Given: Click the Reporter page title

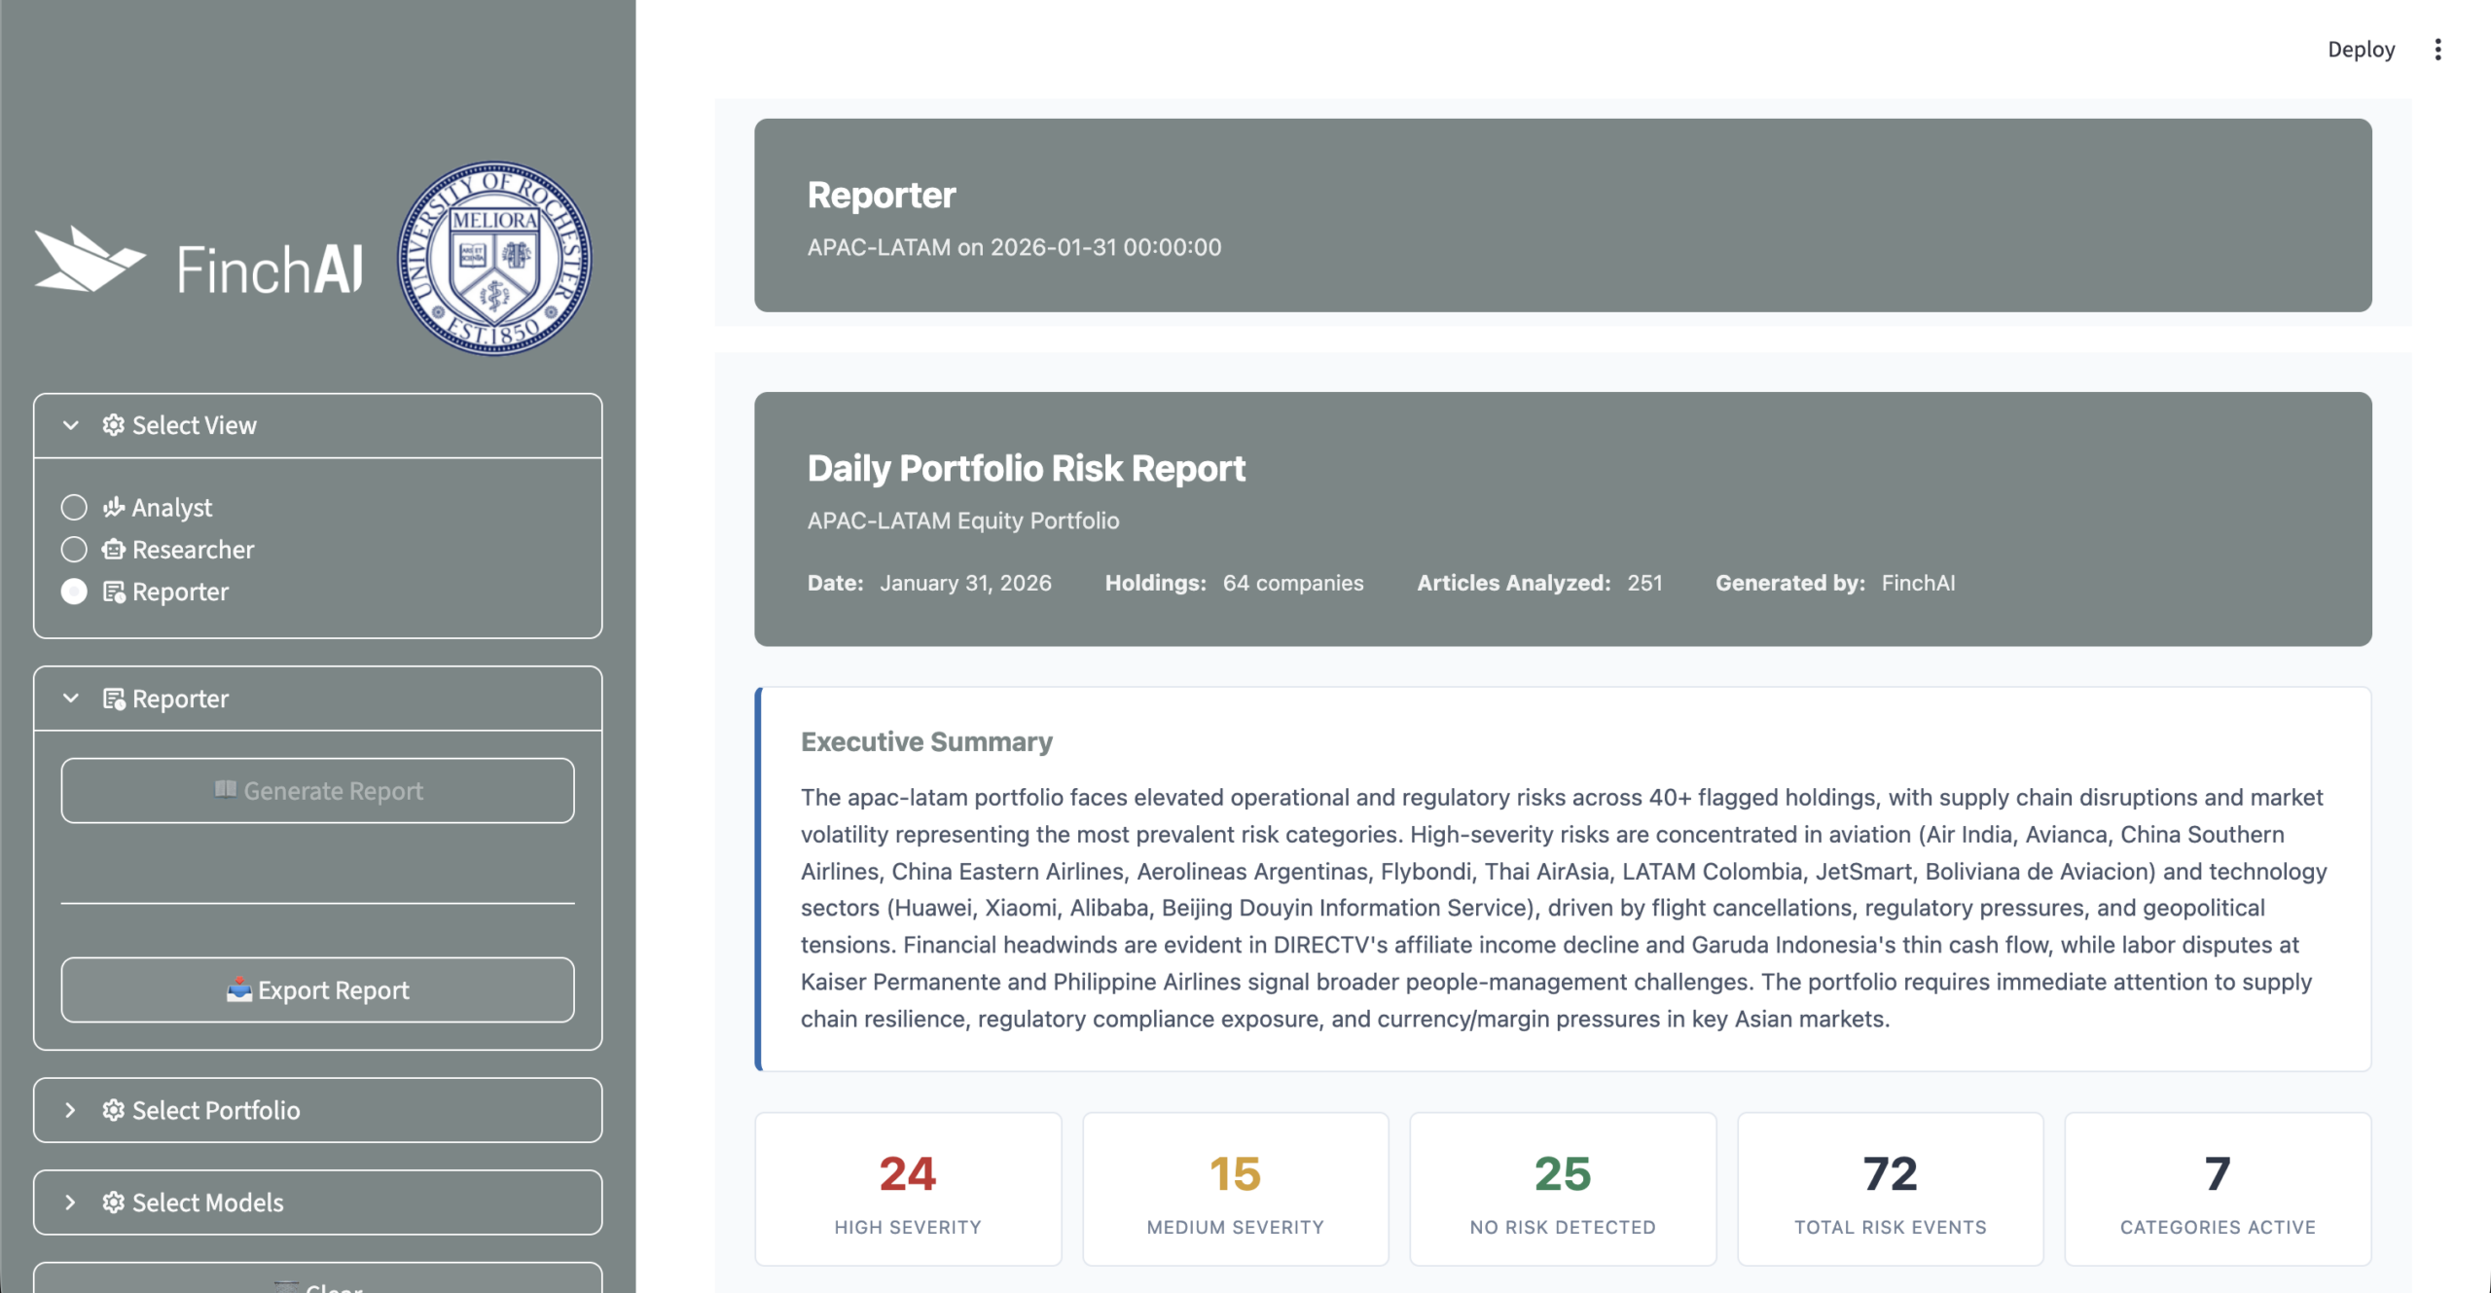Looking at the screenshot, I should pos(882,195).
